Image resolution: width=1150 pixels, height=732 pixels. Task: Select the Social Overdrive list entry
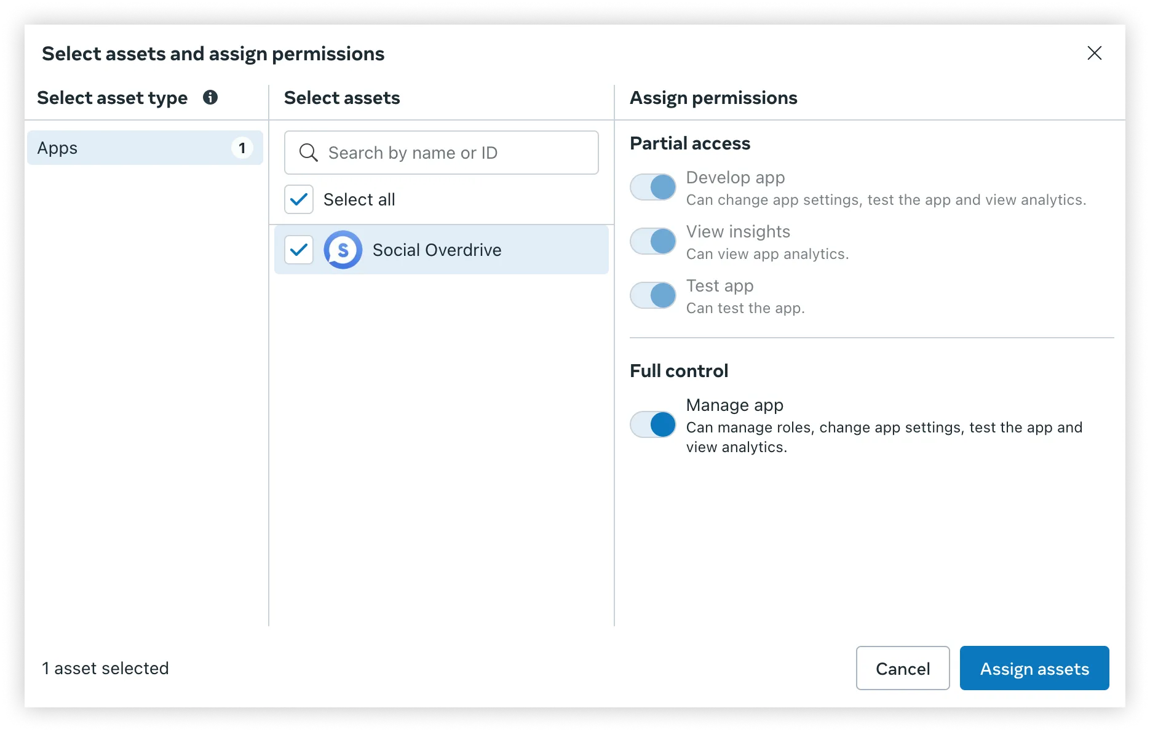[x=437, y=250]
